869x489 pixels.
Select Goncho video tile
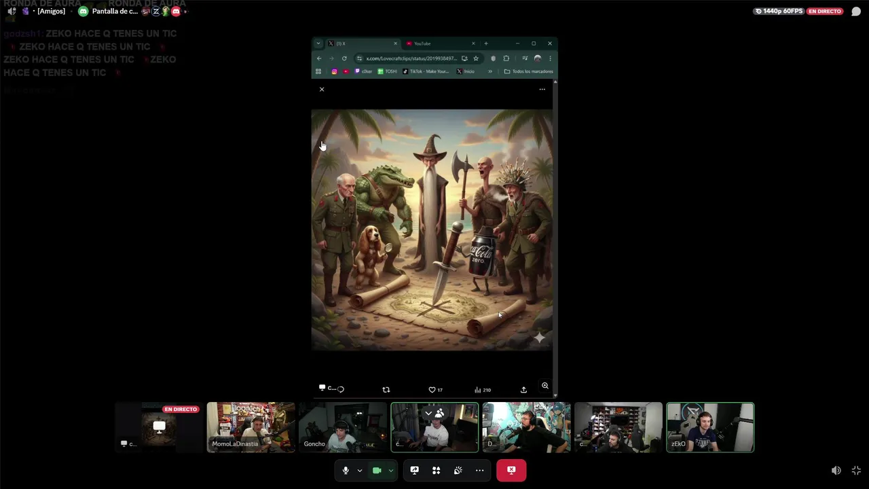click(343, 427)
